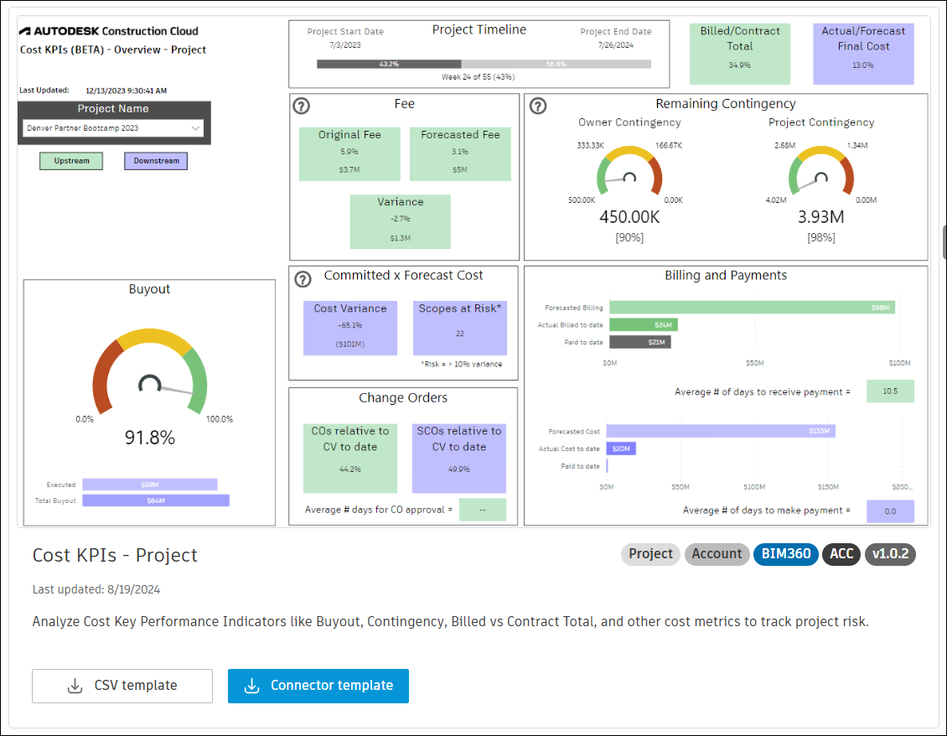947x736 pixels.
Task: Click the Billing and Payments panel title
Action: 726,276
